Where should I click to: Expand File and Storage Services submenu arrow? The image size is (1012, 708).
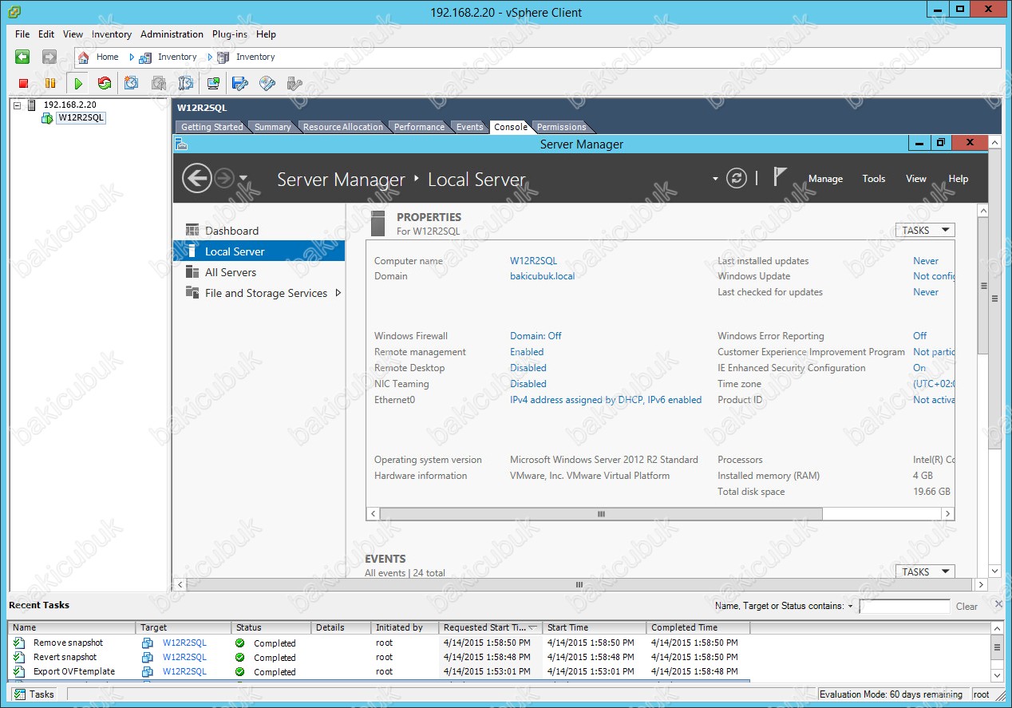point(338,293)
